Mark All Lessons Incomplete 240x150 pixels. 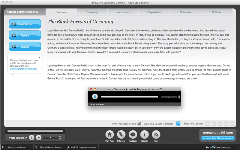coord(83,147)
